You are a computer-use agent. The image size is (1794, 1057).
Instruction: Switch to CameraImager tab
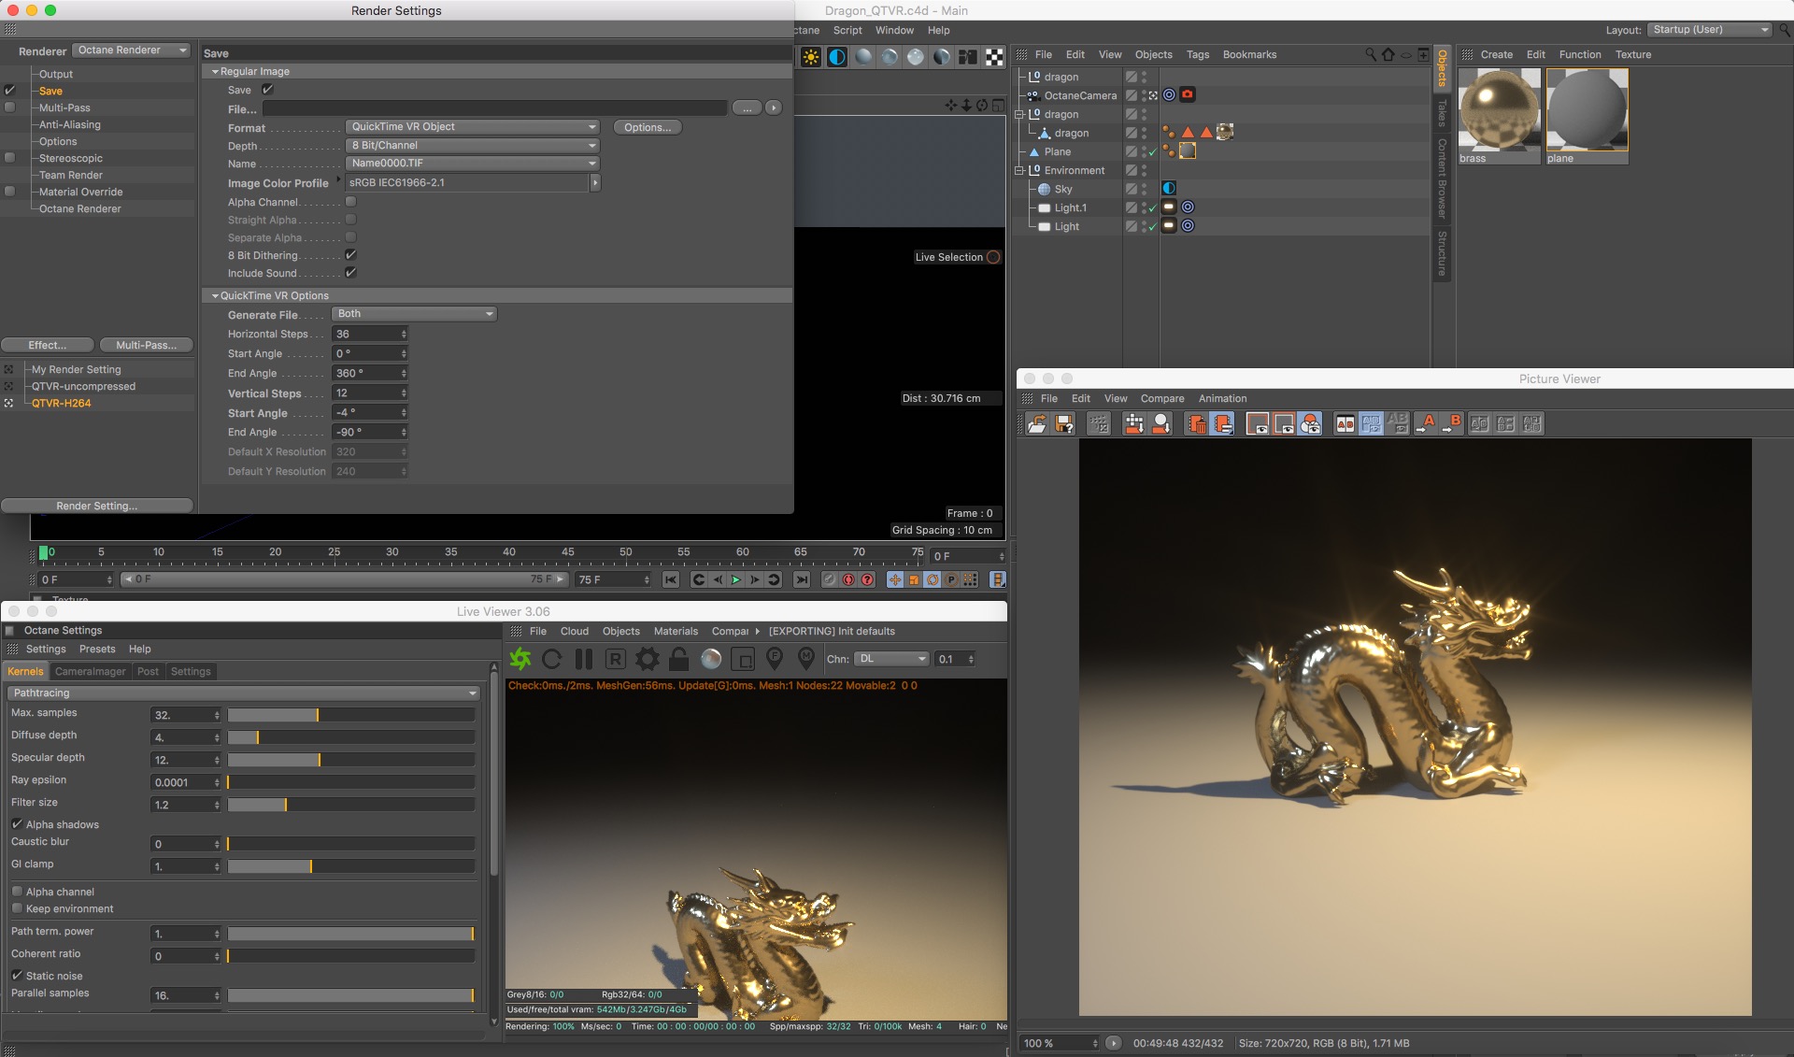(90, 672)
